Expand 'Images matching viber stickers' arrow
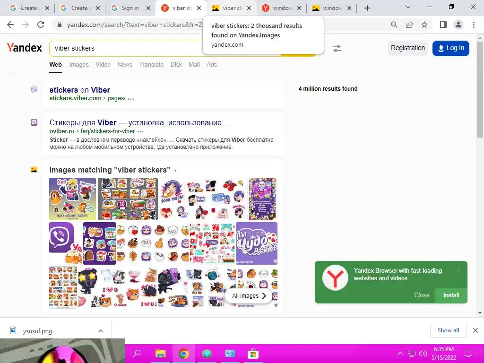Screen dimensions: 484x363 tap(175, 171)
